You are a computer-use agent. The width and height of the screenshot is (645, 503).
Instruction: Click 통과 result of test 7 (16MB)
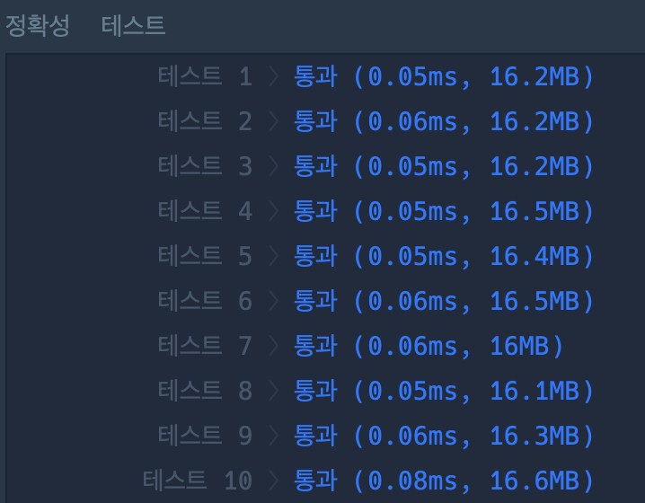pyautogui.click(x=316, y=346)
